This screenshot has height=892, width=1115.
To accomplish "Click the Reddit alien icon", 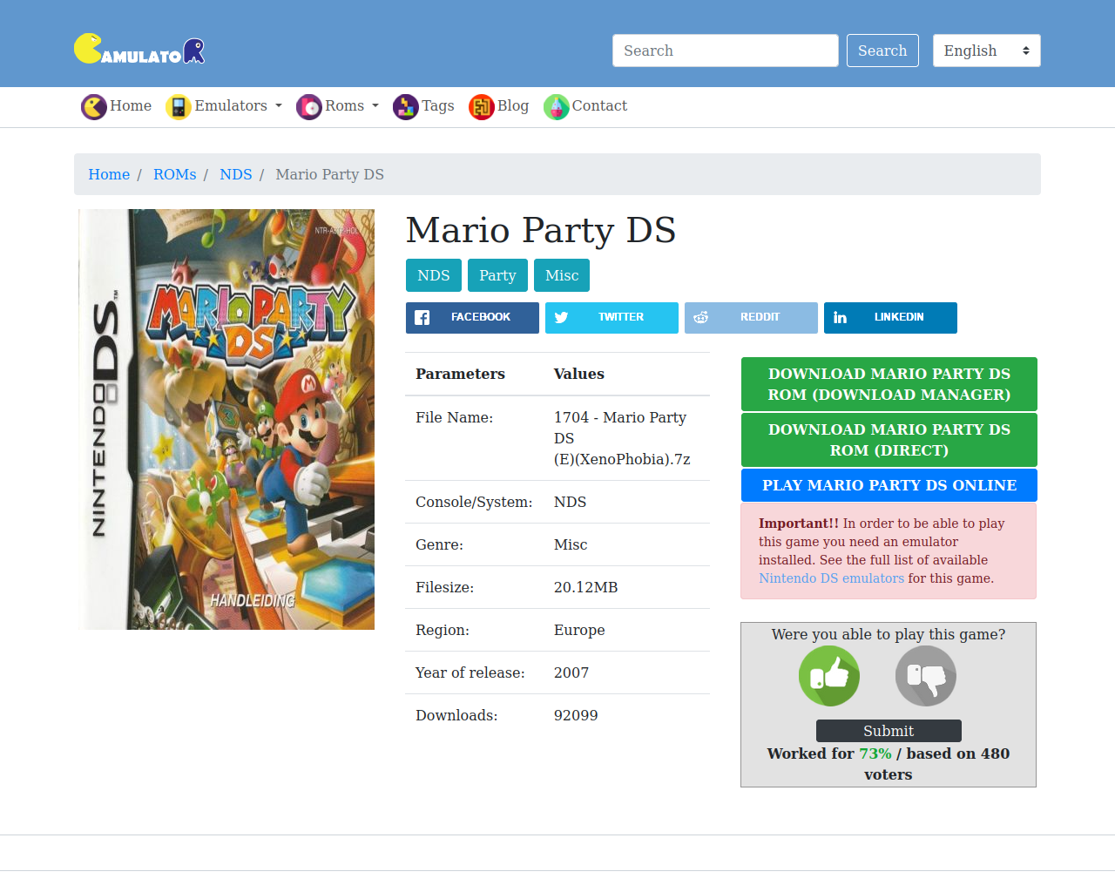I will [x=700, y=318].
